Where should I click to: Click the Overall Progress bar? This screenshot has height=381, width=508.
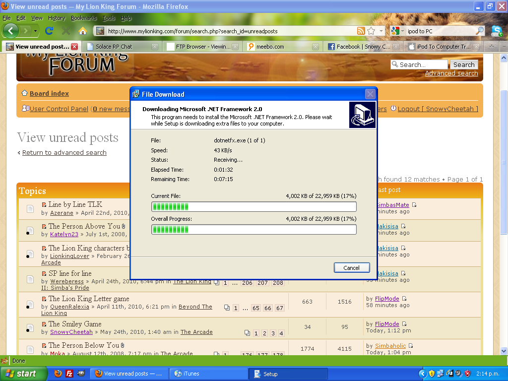coord(254,230)
